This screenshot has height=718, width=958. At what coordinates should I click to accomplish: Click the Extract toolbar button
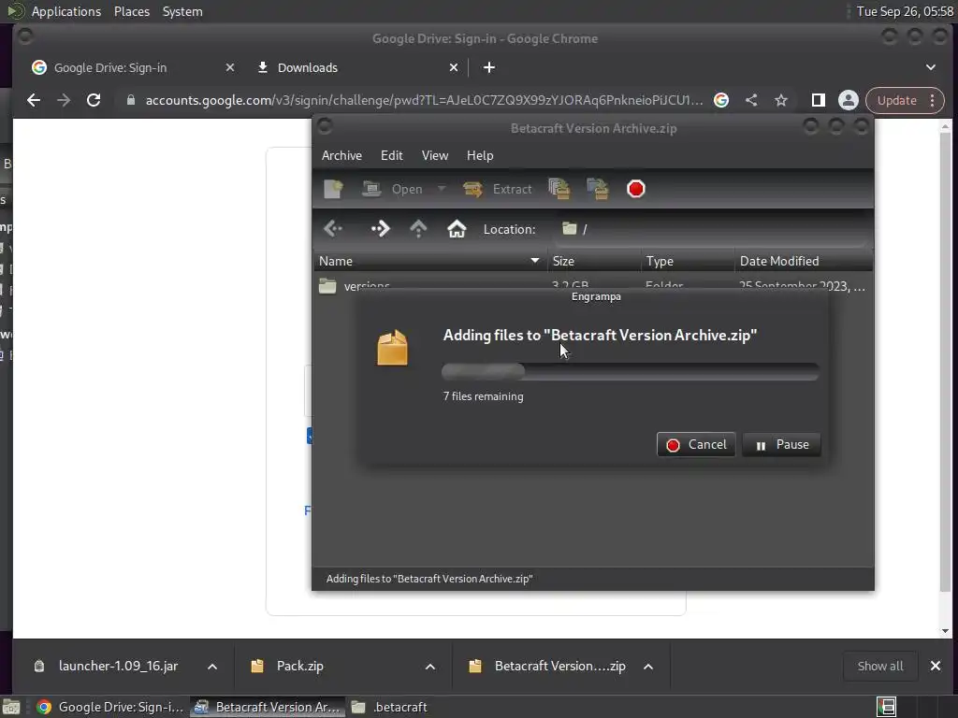tap(498, 189)
